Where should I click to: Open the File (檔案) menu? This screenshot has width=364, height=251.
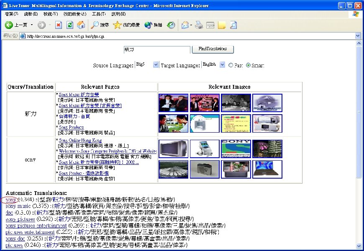point(11,14)
